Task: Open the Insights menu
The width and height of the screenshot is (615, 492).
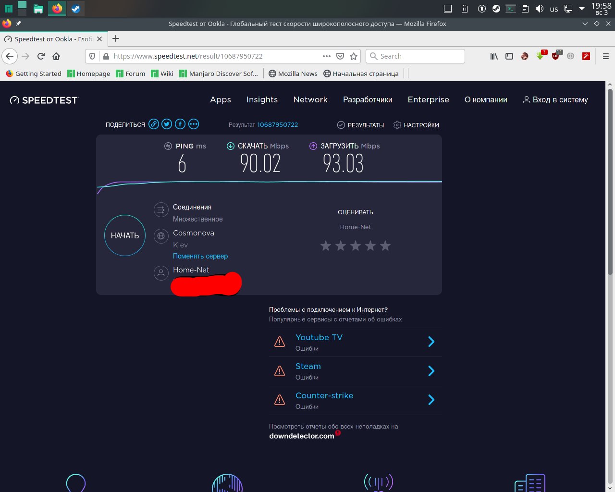Action: (262, 99)
